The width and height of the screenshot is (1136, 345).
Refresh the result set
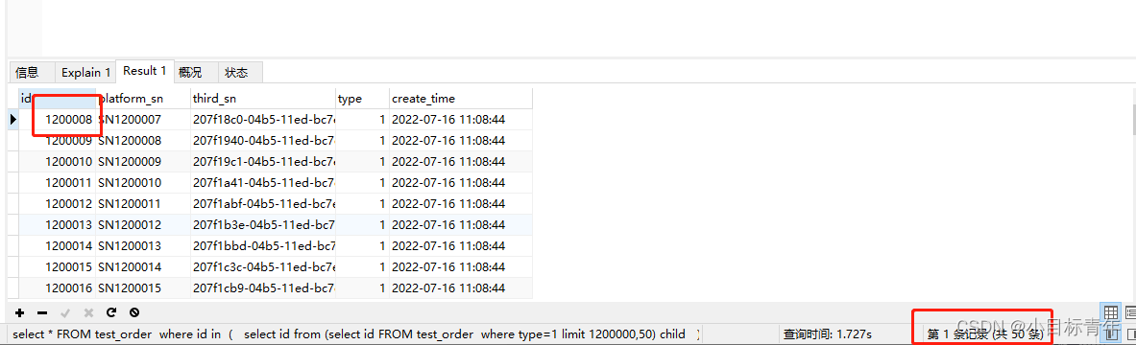[x=110, y=313]
